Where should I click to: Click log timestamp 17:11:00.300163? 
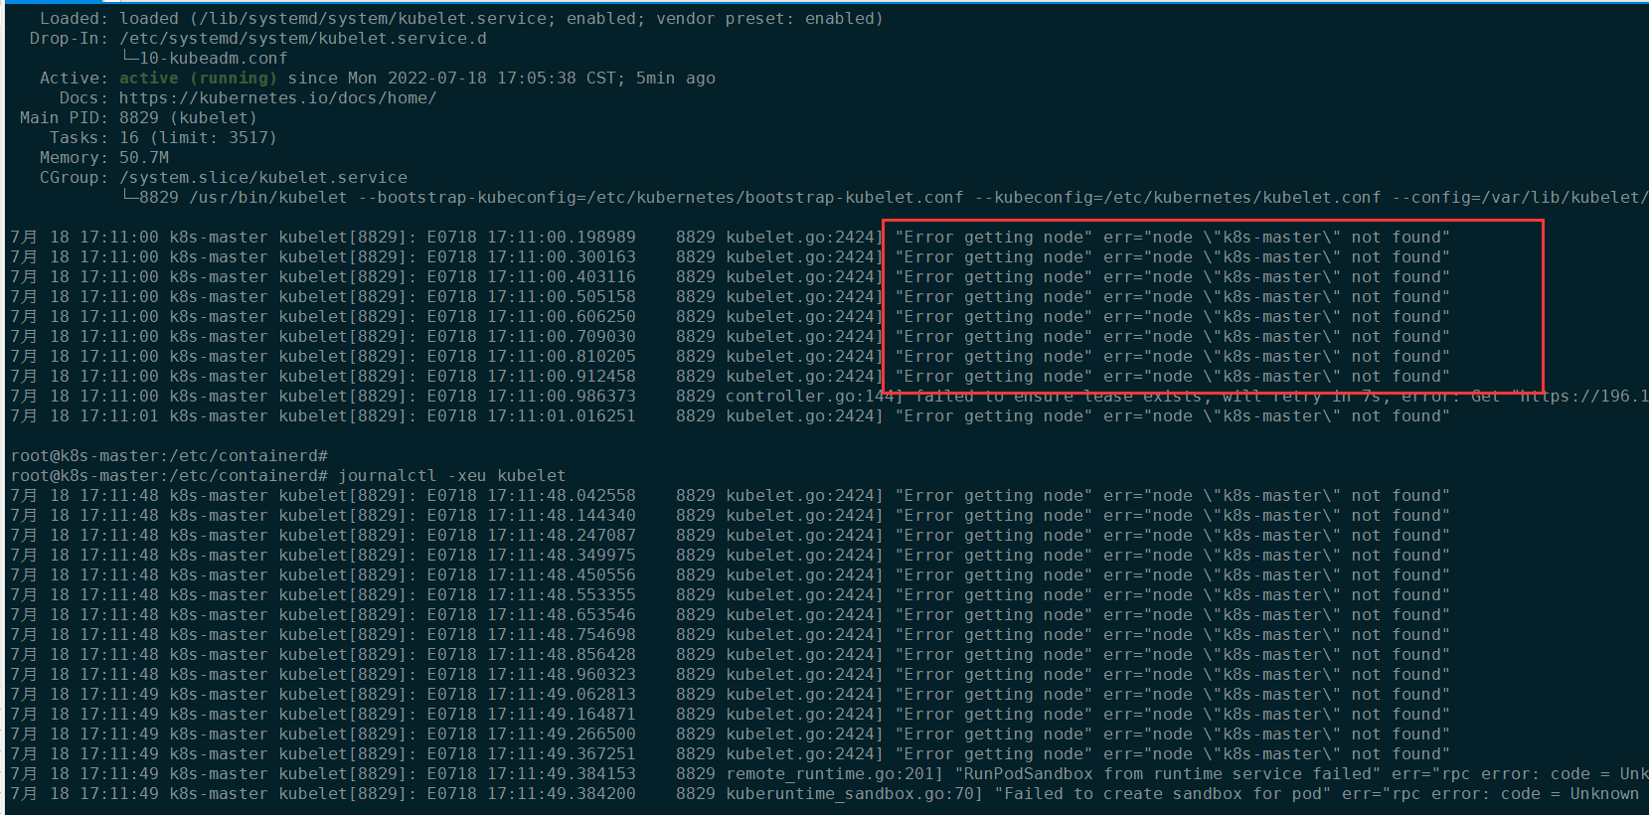(x=561, y=256)
